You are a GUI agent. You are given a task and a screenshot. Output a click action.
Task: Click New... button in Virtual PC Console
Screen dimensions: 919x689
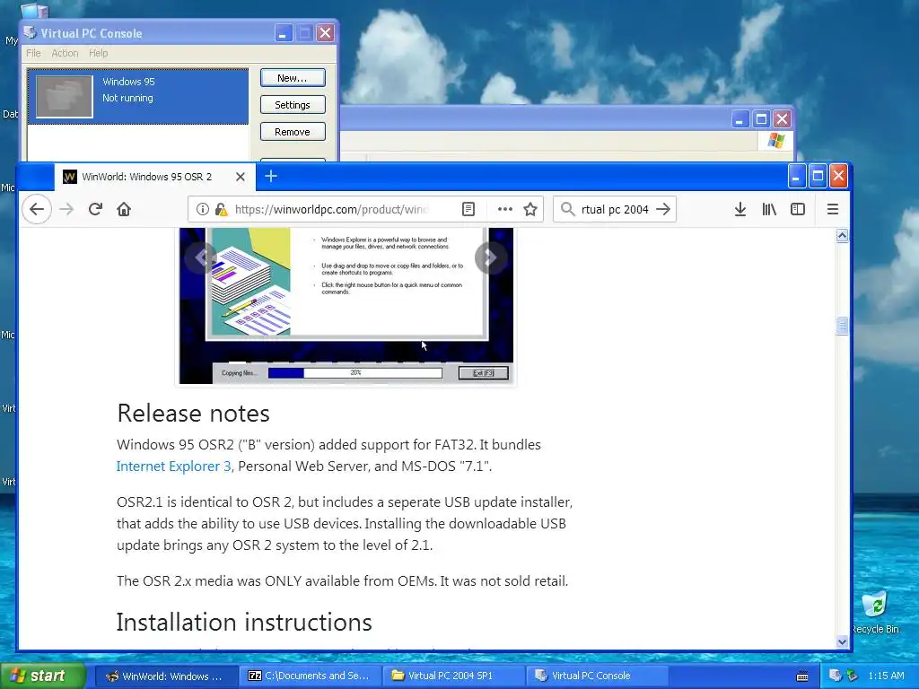click(293, 78)
